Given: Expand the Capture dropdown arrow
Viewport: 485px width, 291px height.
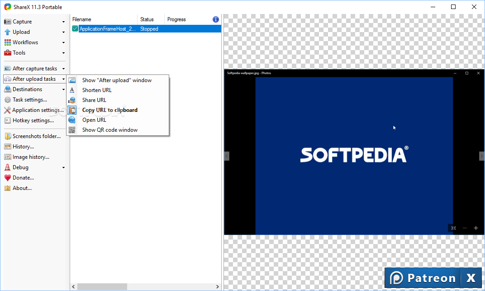Looking at the screenshot, I should [63, 22].
